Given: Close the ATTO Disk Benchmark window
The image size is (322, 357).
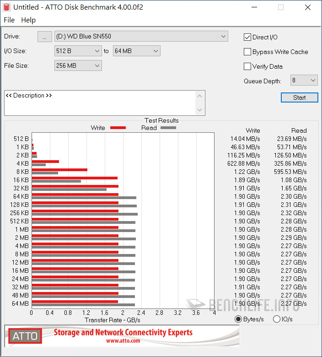Looking at the screenshot, I should [308, 7].
